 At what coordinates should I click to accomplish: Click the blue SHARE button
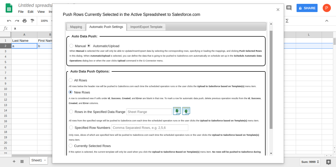(x=307, y=8)
